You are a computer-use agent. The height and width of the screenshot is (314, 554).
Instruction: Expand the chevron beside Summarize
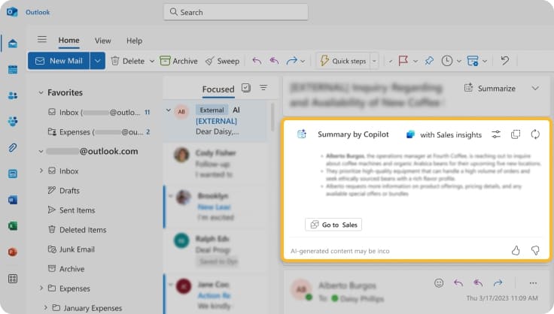pyautogui.click(x=535, y=88)
